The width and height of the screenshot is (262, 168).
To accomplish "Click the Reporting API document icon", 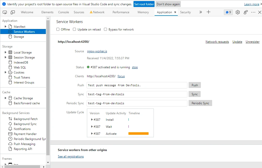I will tap(10, 149).
